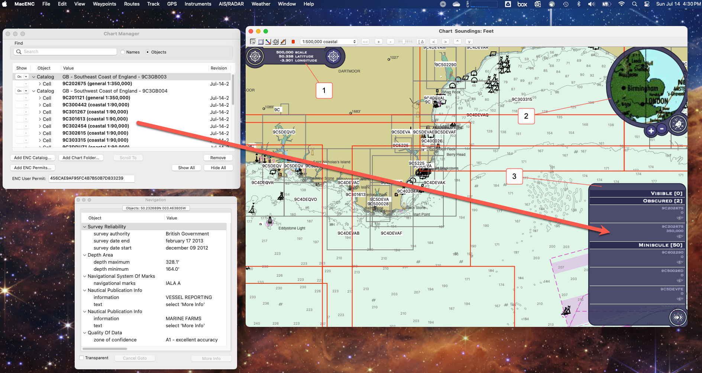Open the AIS/RADAR menu
702x373 pixels.
(231, 4)
